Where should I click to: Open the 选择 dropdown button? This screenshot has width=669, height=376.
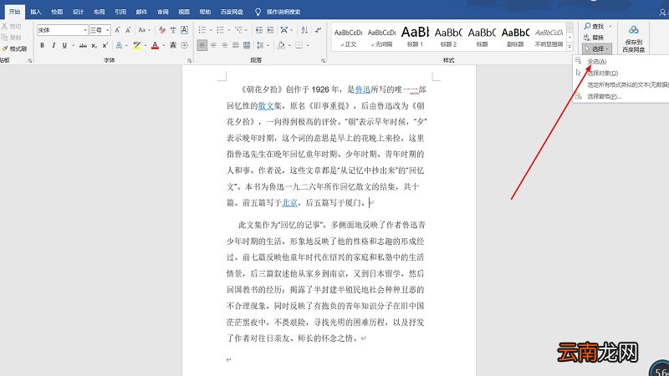click(597, 48)
